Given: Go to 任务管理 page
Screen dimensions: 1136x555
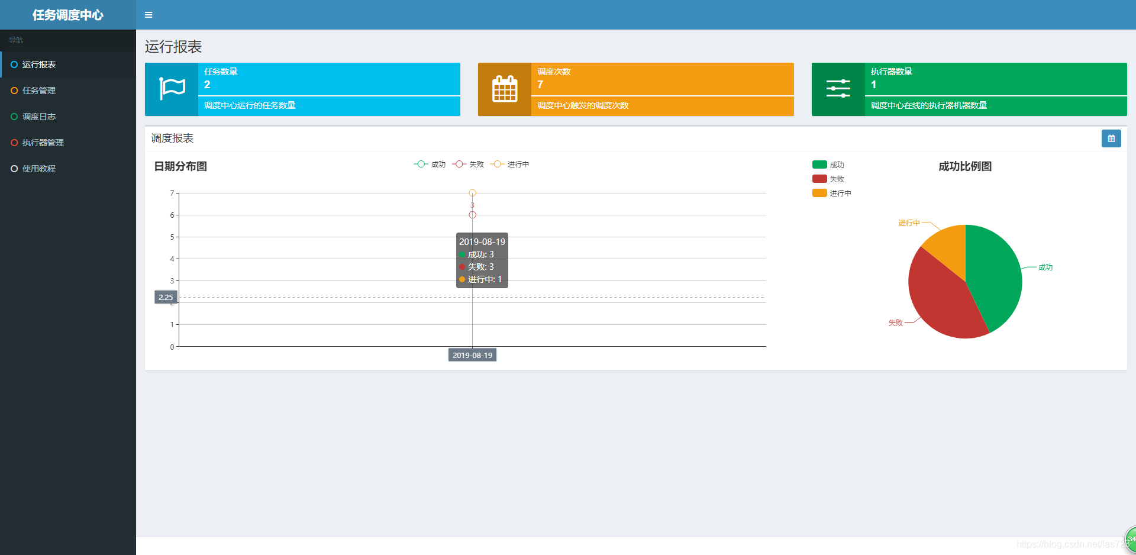Looking at the screenshot, I should coord(68,91).
